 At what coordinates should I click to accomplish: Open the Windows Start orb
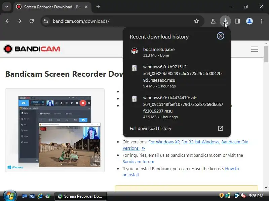coord(10,196)
